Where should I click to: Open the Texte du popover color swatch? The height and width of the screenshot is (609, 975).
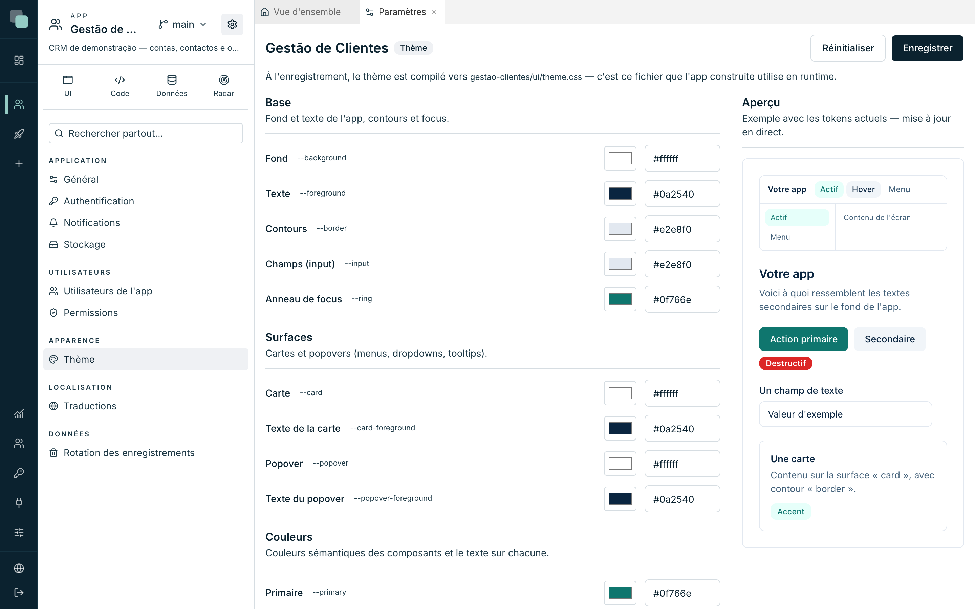620,499
